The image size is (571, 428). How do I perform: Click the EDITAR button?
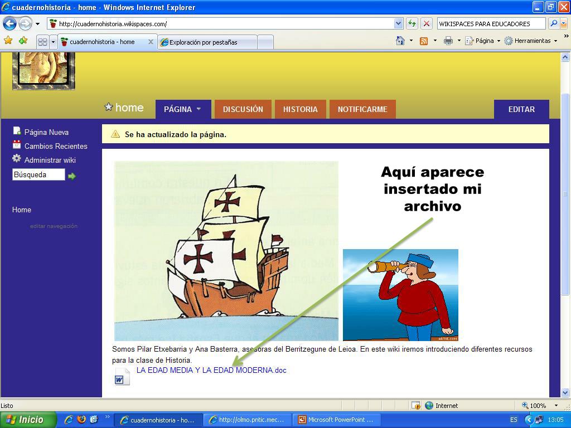(x=521, y=109)
